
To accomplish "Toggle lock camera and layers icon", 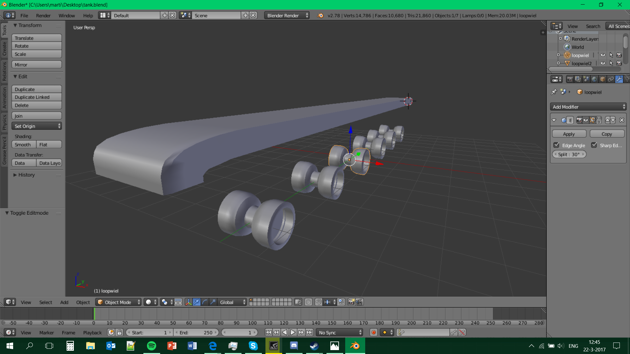I will [x=298, y=302].
